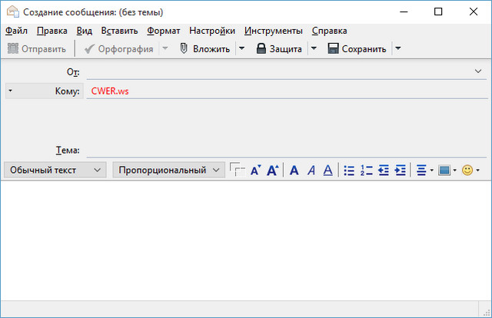Maximize the compose window
Screen dimensions: 492x318
tap(438, 12)
